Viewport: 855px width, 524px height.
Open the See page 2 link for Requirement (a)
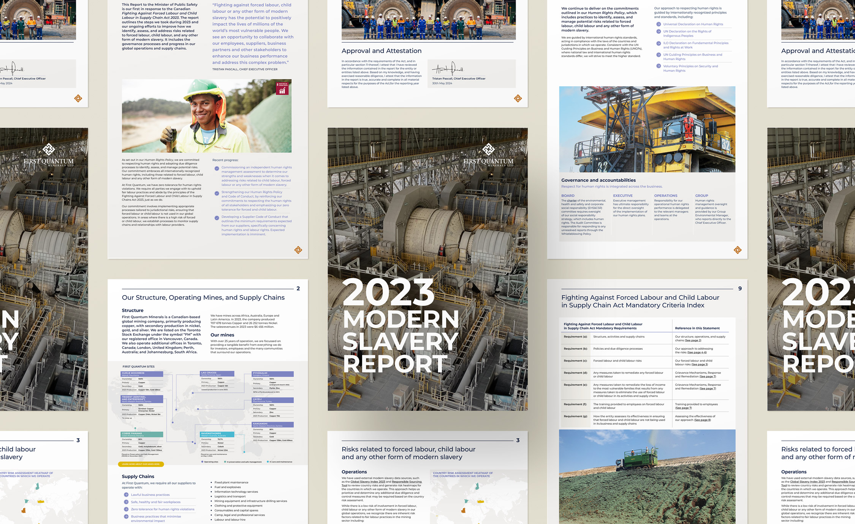pyautogui.click(x=693, y=340)
